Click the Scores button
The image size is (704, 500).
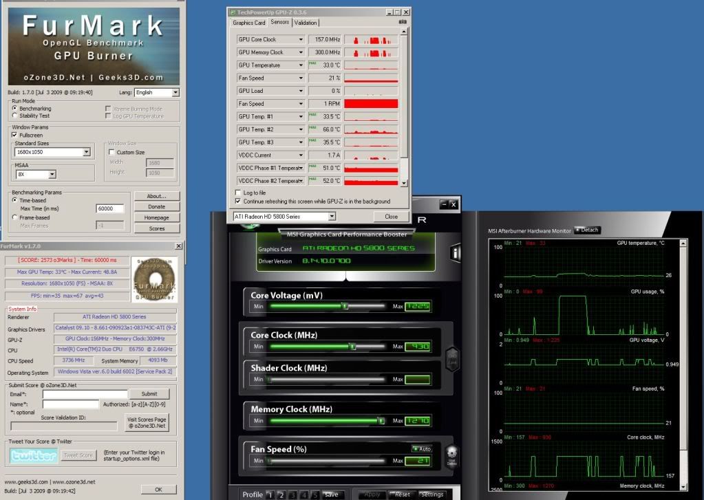157,228
